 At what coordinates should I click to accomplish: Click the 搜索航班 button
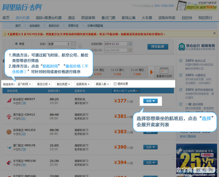tap(158, 47)
